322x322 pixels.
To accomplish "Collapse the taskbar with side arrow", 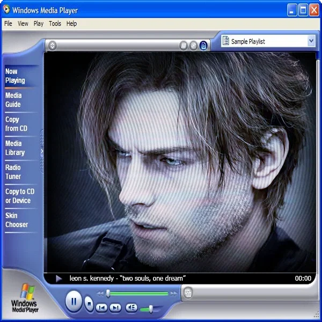I will pos(42,151).
